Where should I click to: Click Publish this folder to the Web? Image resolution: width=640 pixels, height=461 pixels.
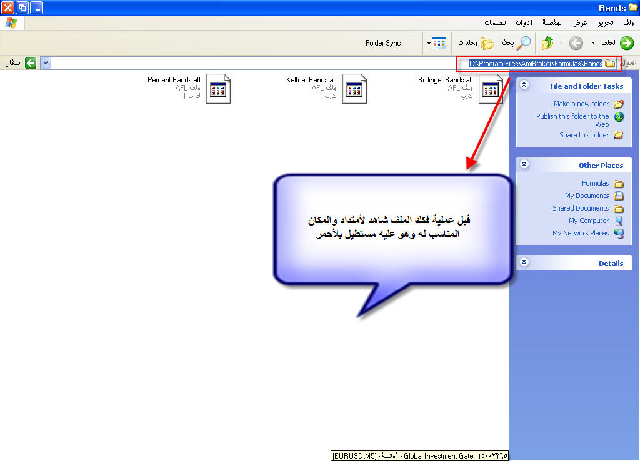[572, 120]
